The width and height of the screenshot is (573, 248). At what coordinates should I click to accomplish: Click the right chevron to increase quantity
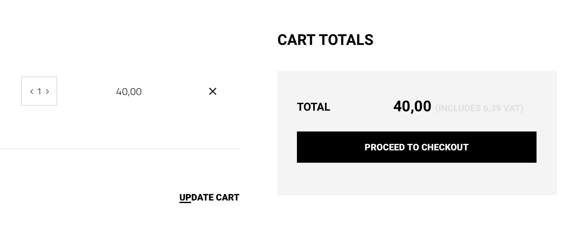(x=48, y=91)
